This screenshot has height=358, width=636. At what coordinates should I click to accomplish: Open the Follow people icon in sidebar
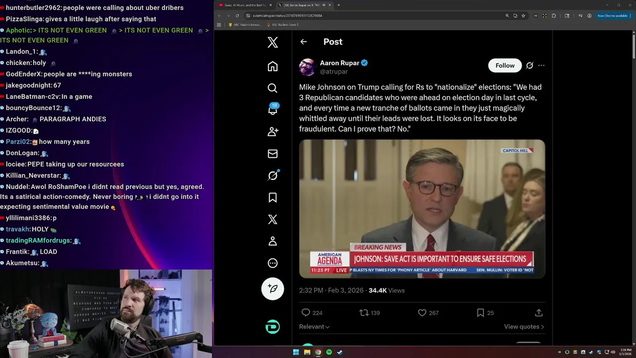point(273,132)
